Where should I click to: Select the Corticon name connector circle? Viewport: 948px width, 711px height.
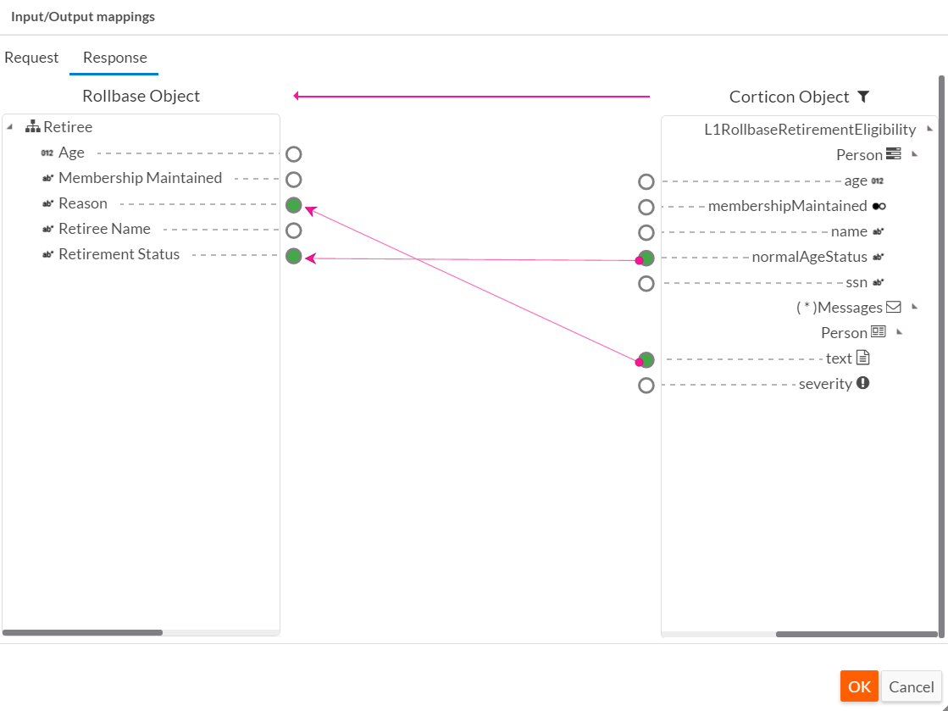tap(646, 233)
